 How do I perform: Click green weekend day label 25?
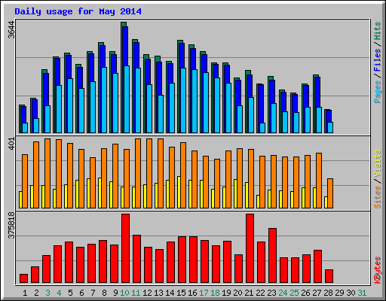[x=294, y=293]
